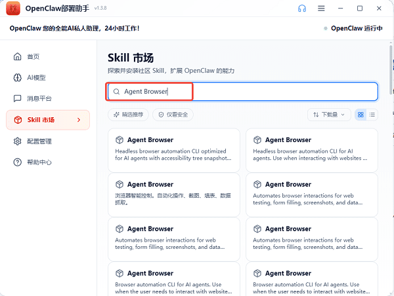Viewport: 394px width, 296px height.
Task: Click the brain icon for AI模型
Action: (17, 78)
